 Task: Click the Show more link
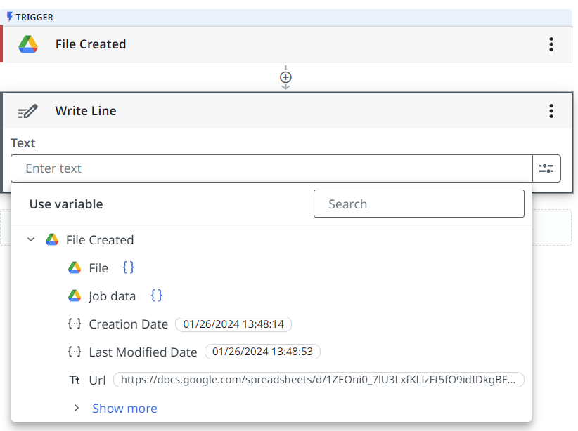(x=124, y=408)
